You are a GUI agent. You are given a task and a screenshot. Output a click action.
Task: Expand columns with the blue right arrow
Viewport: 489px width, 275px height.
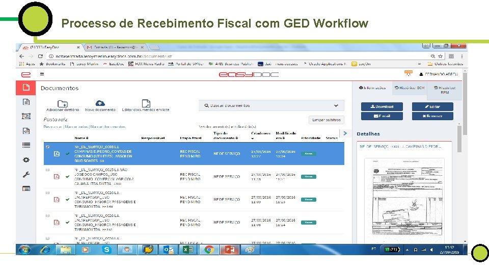pyautogui.click(x=345, y=133)
